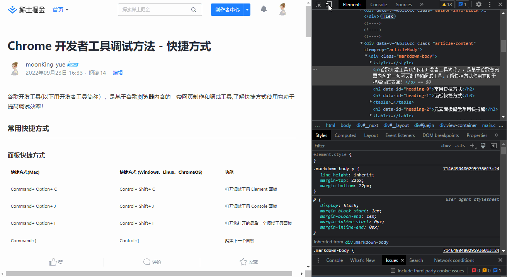Image resolution: width=507 pixels, height=277 pixels.
Task: Expand the first table node
Action: [371, 102]
